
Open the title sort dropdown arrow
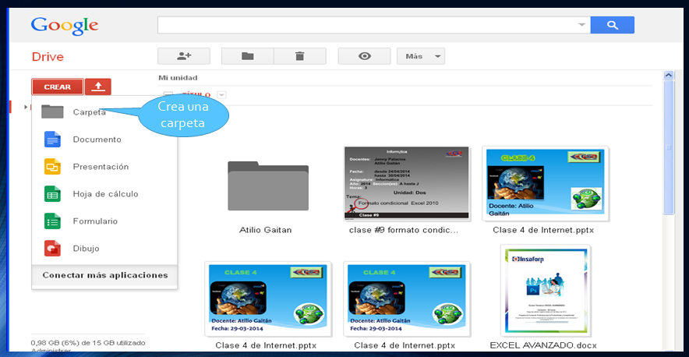(x=221, y=95)
